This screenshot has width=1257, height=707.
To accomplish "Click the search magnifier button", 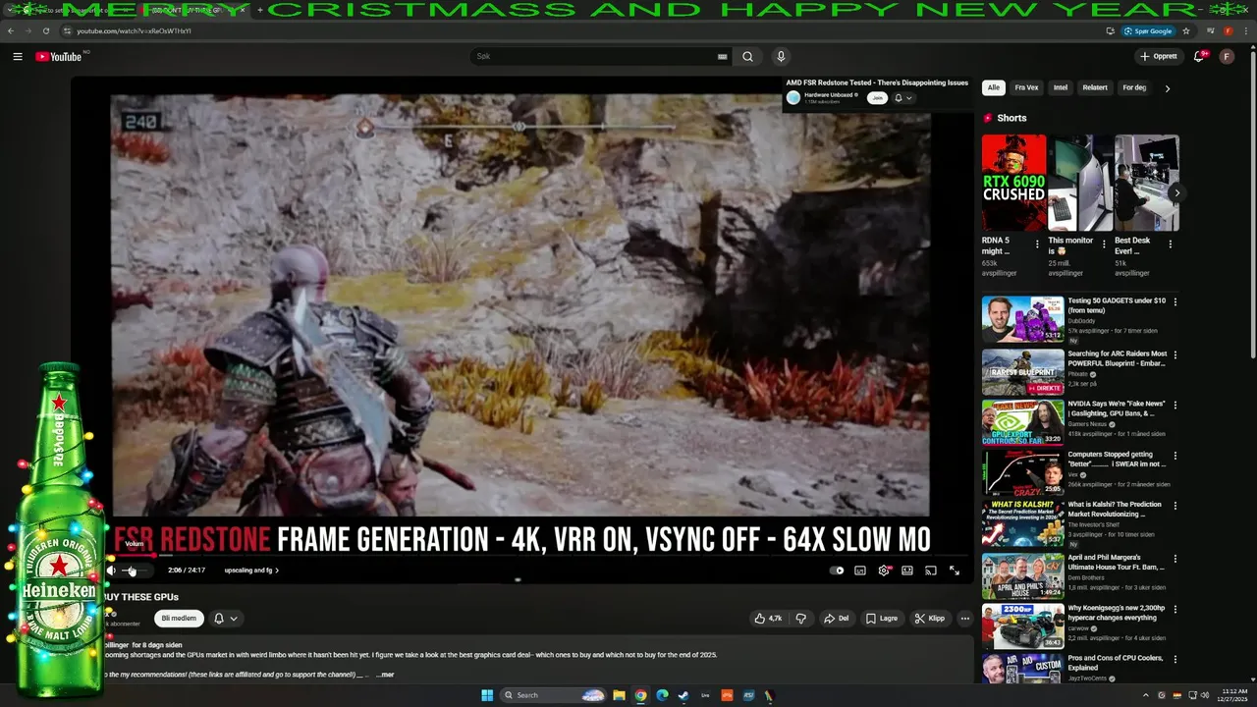I will 748,57.
